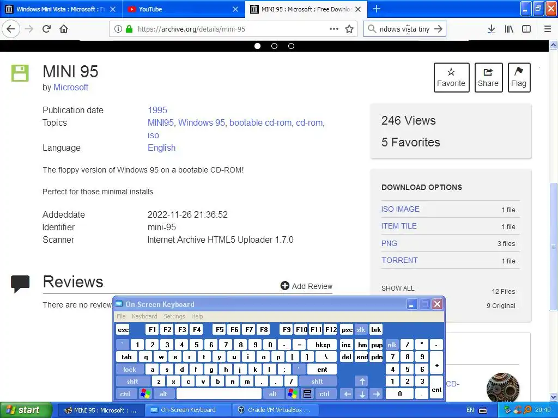Toggle nlk num lock key on keyboard
This screenshot has height=418, width=558.
tap(392, 345)
